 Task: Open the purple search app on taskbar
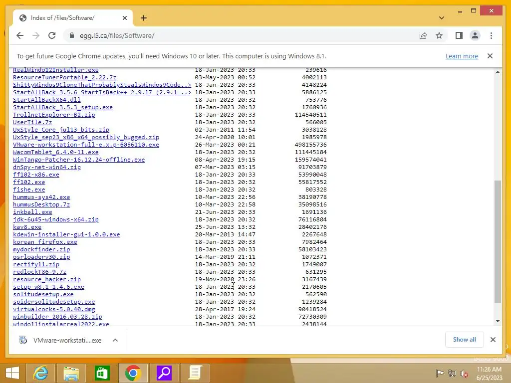(164, 373)
